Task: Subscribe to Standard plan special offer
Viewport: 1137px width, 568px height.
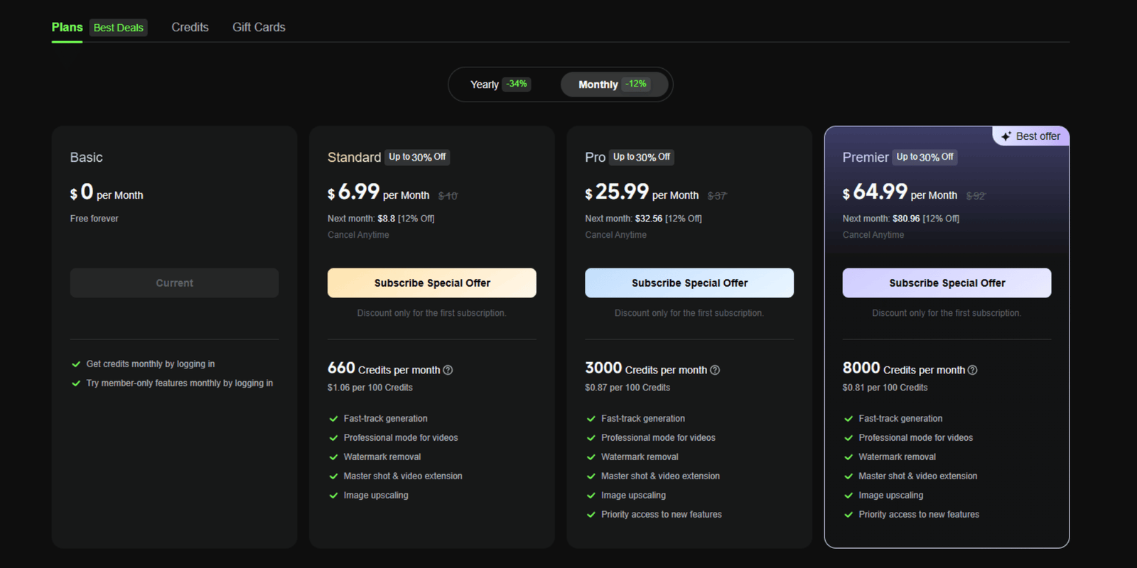Action: point(431,283)
